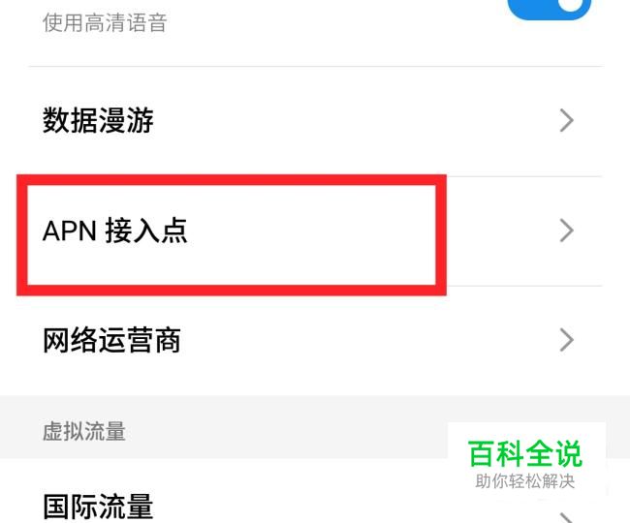
Task: Tap the arrow next to APN 接入点
Action: [567, 231]
